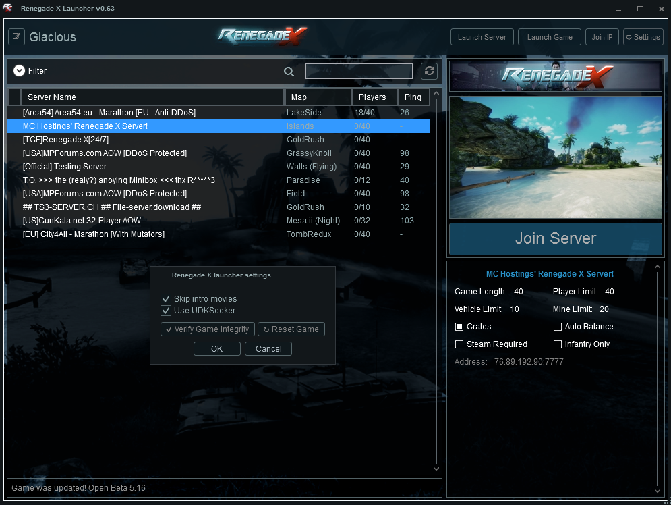
Task: Select USAMPForums server on GrassyKnoll map
Action: [218, 153]
